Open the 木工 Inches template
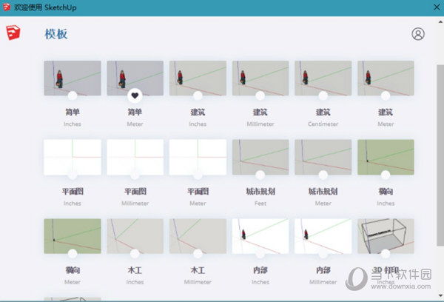The height and width of the screenshot is (302, 444). click(x=135, y=235)
